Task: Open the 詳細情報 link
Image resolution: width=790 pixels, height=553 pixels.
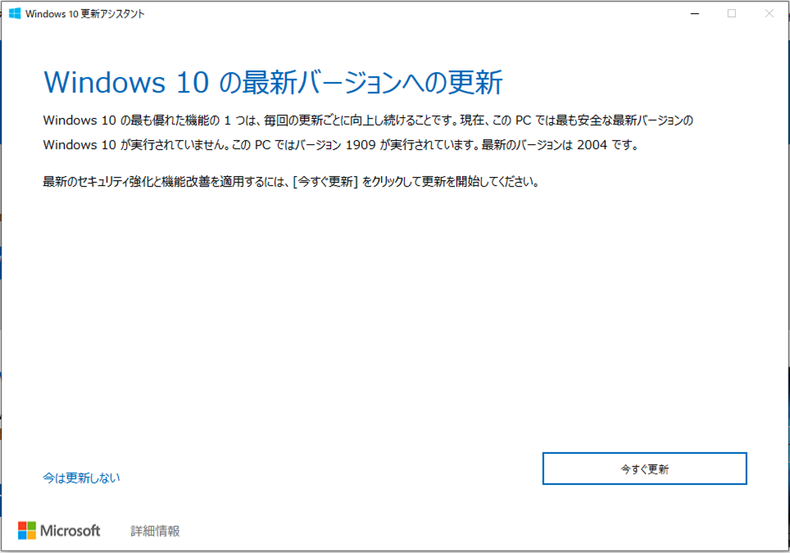Action: [x=155, y=531]
